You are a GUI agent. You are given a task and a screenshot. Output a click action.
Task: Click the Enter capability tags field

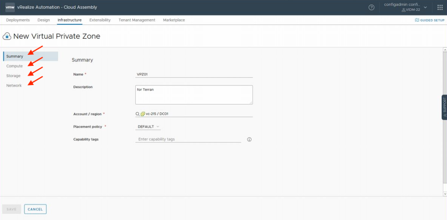pyautogui.click(x=188, y=139)
